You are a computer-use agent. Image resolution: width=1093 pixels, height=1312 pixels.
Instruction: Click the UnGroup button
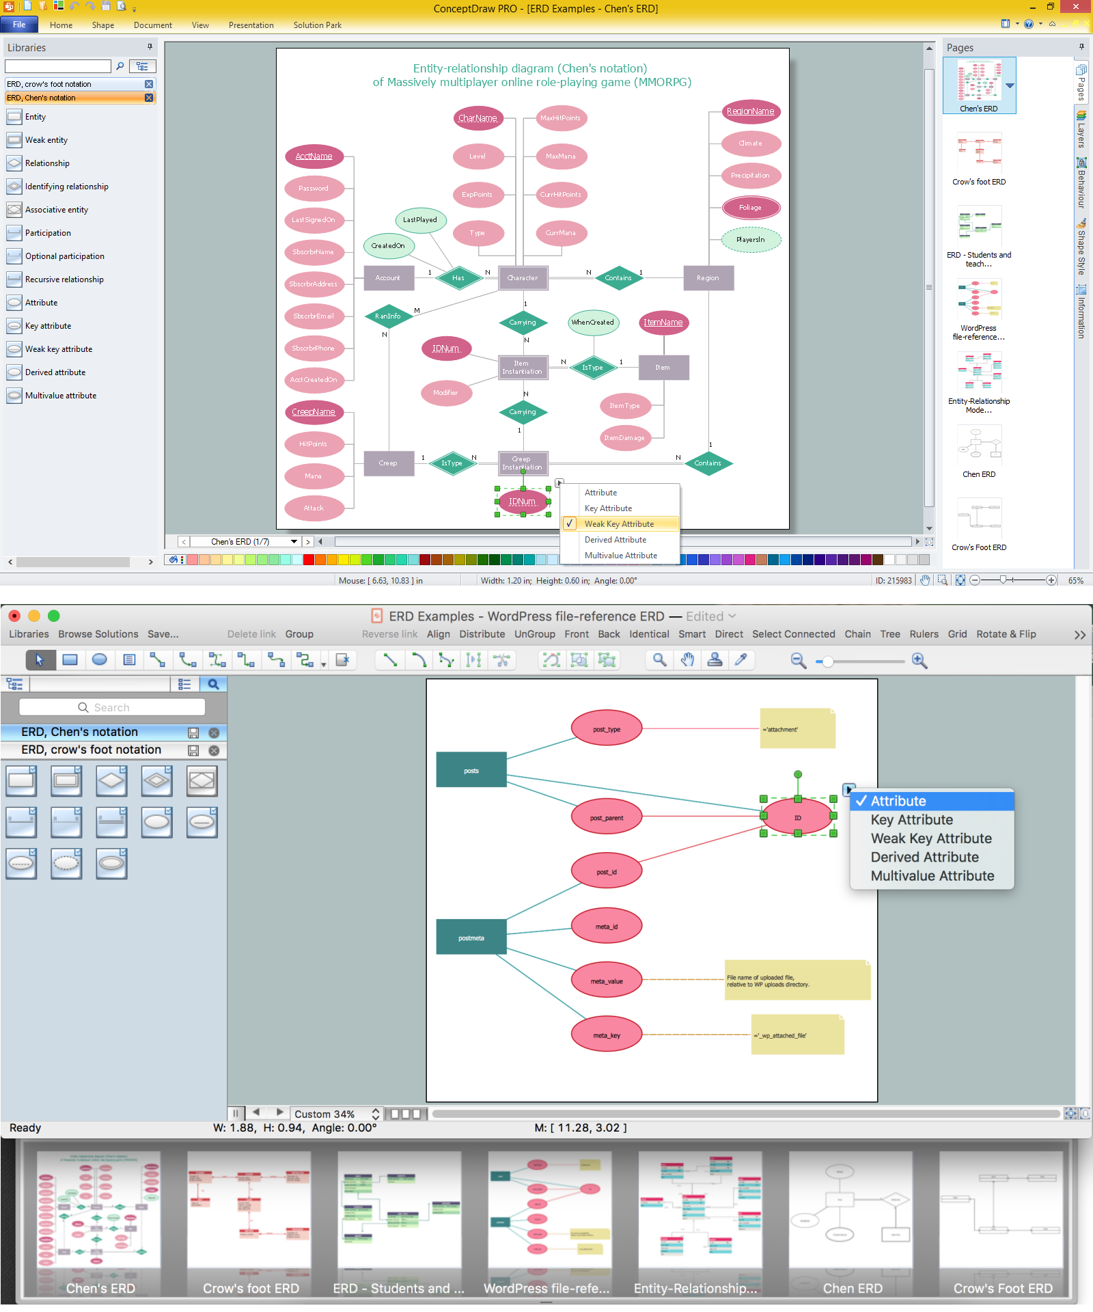point(535,634)
